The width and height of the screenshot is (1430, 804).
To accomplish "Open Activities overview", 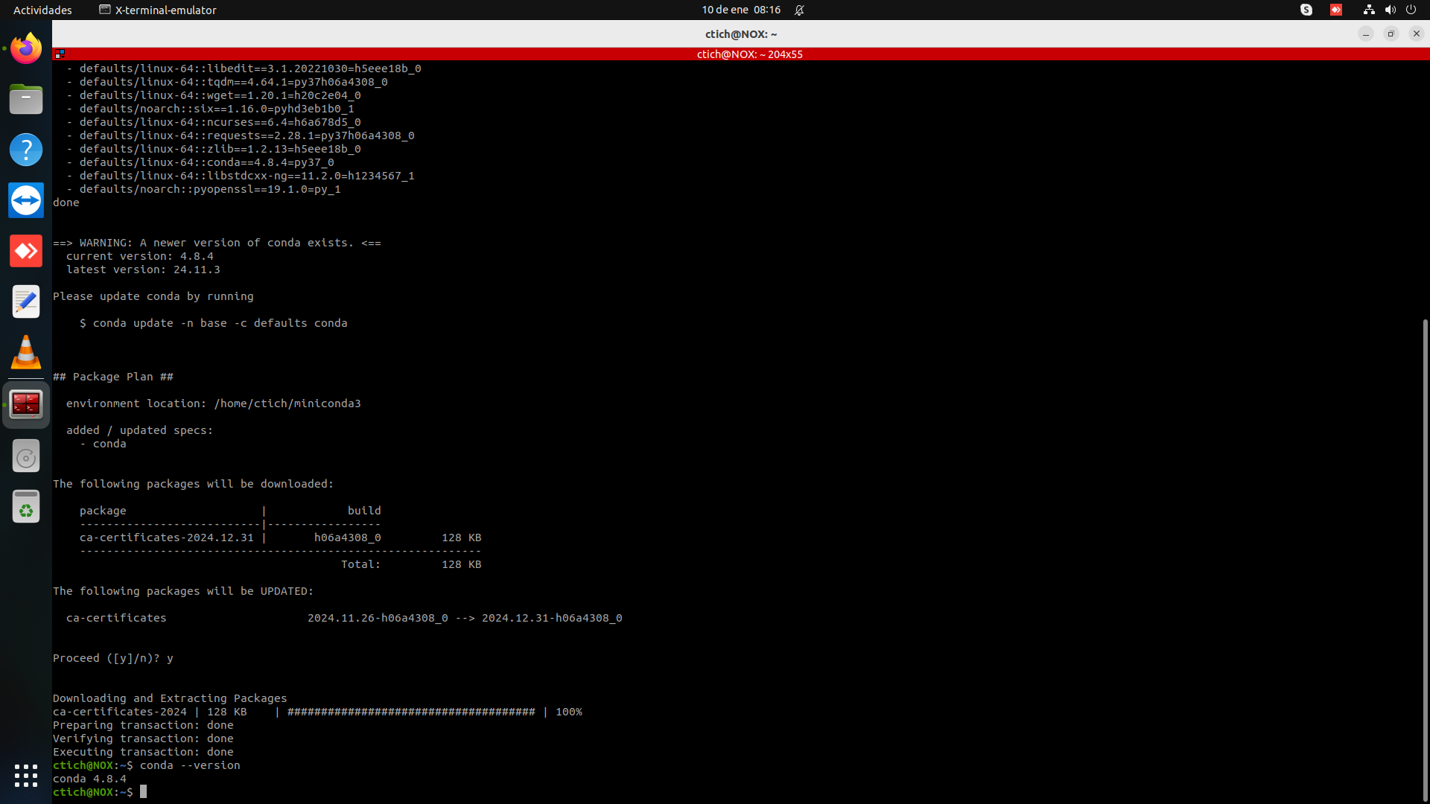I will coord(42,10).
